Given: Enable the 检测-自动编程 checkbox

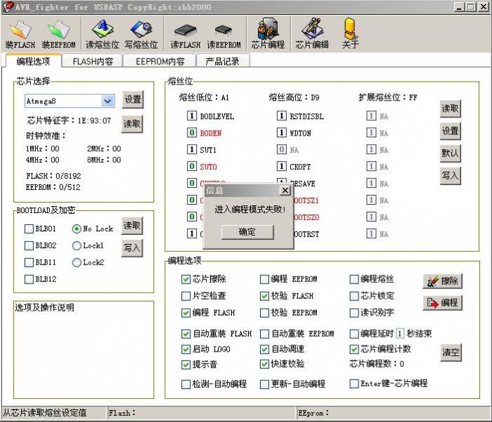Looking at the screenshot, I should (x=186, y=384).
